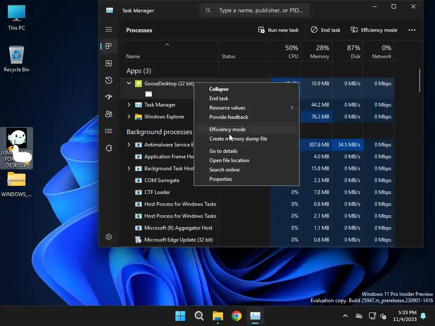Choose Search online in context menu
The height and width of the screenshot is (326, 435).
[x=246, y=170]
